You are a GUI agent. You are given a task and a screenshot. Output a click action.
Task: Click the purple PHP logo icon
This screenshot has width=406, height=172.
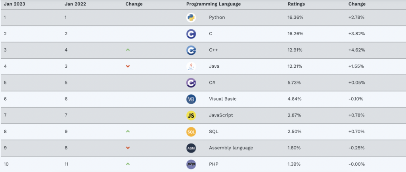coord(191,164)
